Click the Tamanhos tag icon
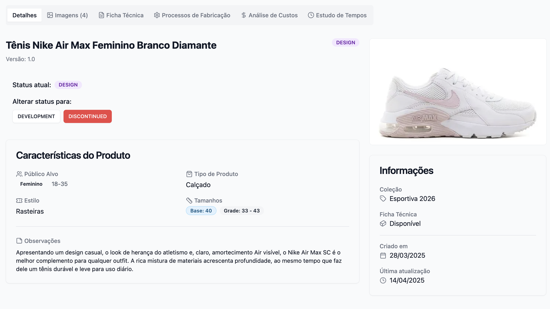This screenshot has width=550, height=309. 189,200
